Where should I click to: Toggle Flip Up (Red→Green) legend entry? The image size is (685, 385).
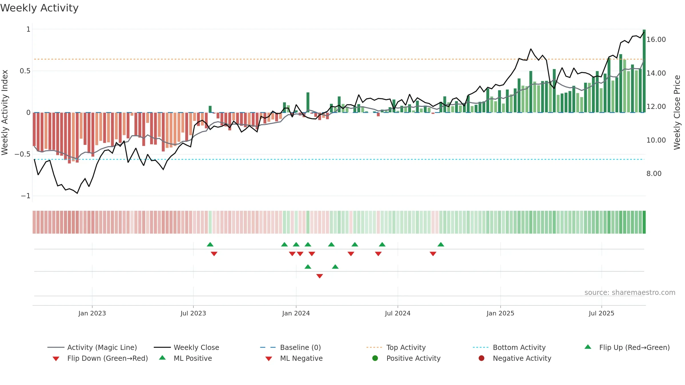coord(627,347)
